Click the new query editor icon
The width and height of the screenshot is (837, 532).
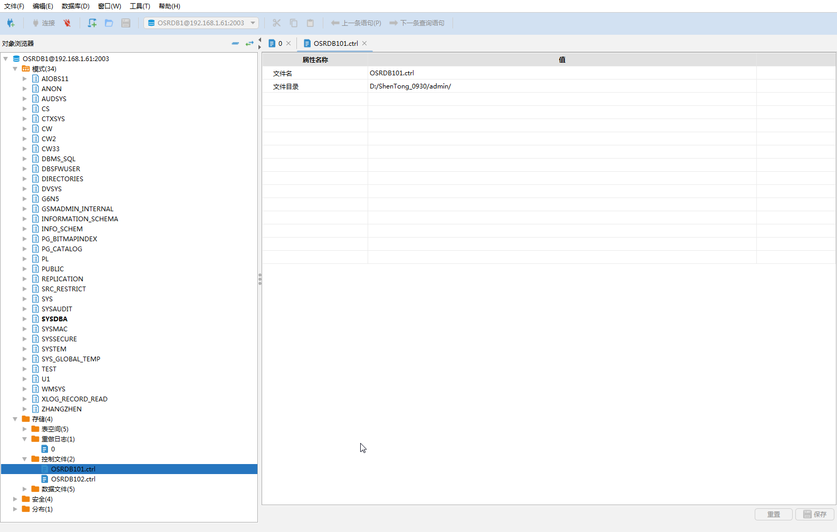(92, 23)
